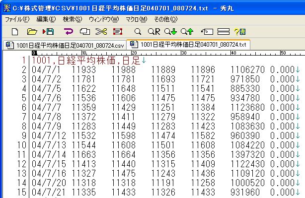Click value 1109120 on line 13

247,174
